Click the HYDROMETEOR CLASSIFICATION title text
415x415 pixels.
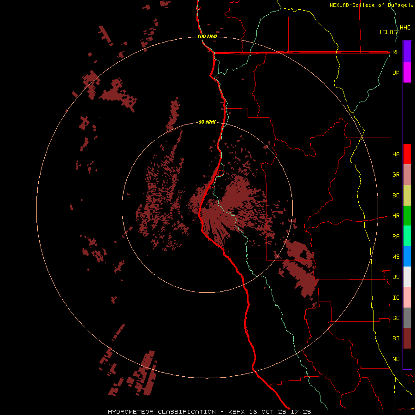click(x=162, y=412)
